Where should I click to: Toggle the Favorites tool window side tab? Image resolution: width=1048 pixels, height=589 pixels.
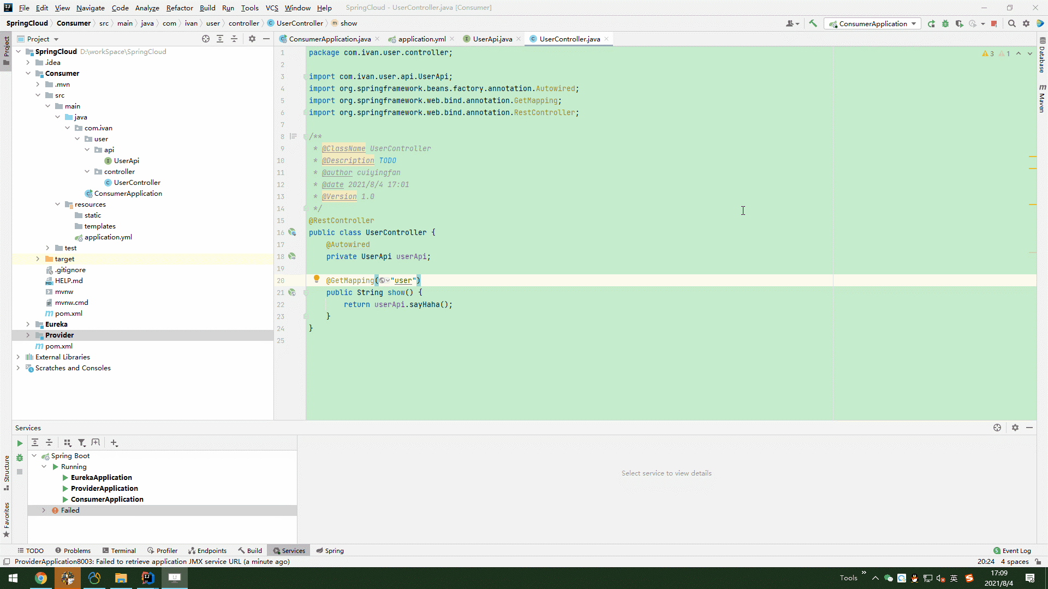[6, 520]
